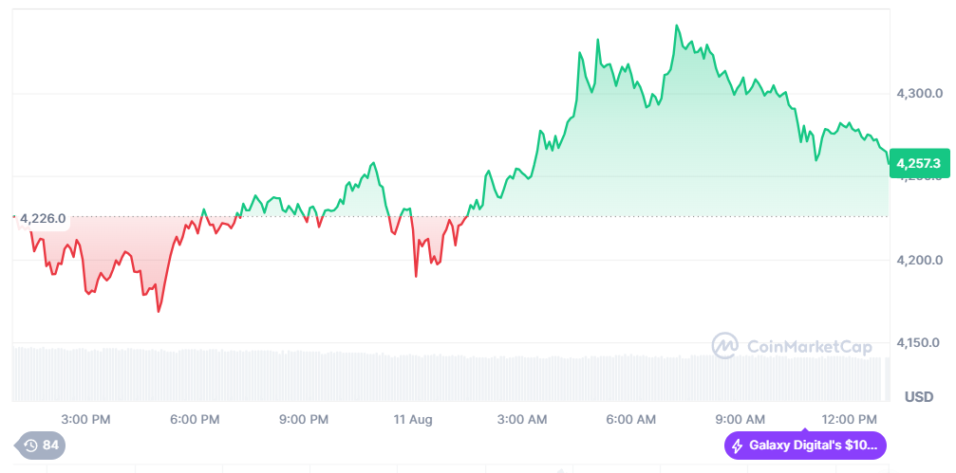The image size is (956, 473).
Task: Select the 11 Aug date axis marker
Action: coord(413,419)
